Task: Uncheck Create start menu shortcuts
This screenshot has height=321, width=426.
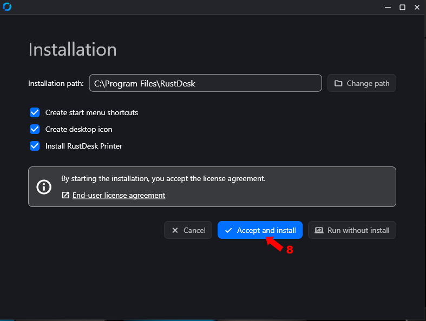Action: click(35, 112)
